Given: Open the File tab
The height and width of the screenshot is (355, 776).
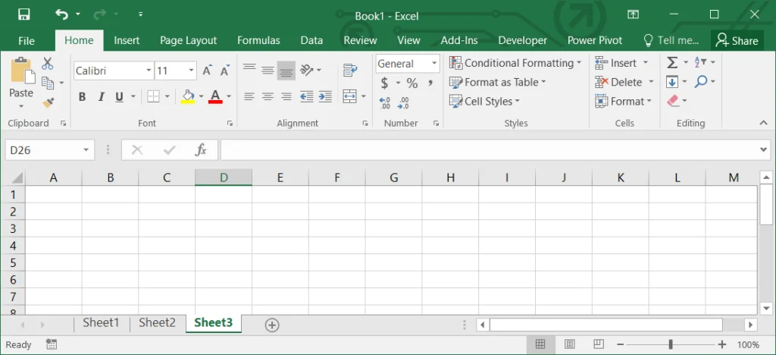Looking at the screenshot, I should point(27,41).
